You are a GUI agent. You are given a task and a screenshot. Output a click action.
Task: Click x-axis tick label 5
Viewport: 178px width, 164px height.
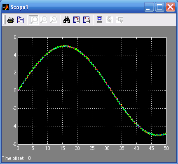click(33, 148)
